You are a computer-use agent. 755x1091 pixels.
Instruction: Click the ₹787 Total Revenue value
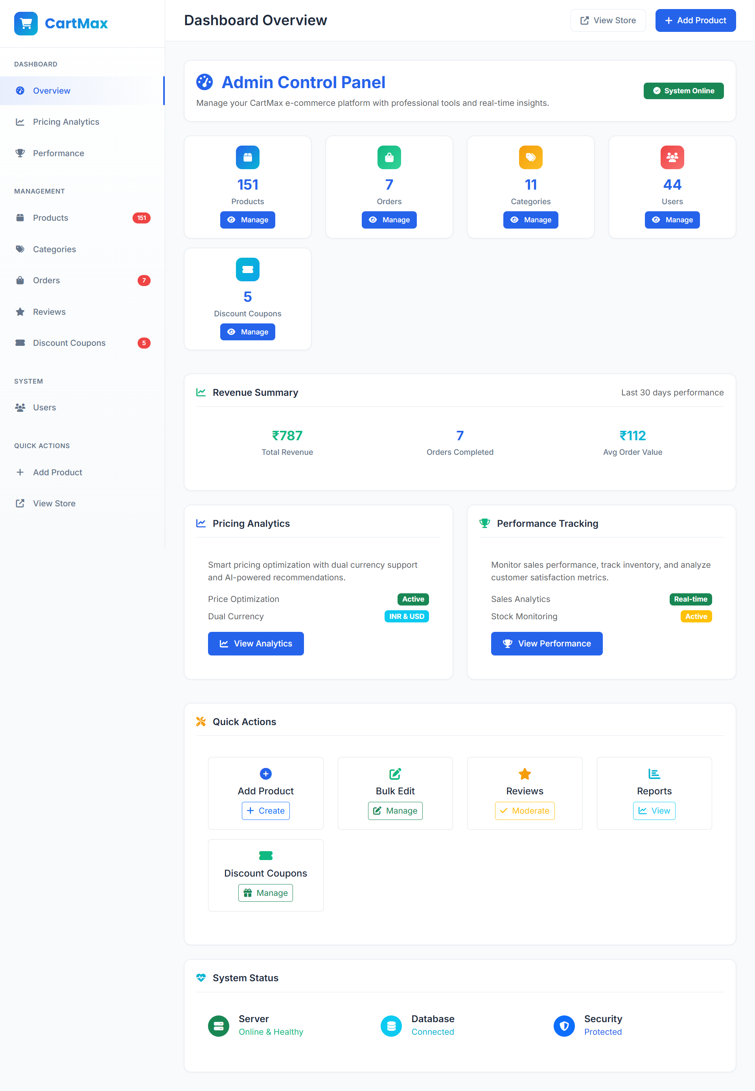pyautogui.click(x=287, y=436)
